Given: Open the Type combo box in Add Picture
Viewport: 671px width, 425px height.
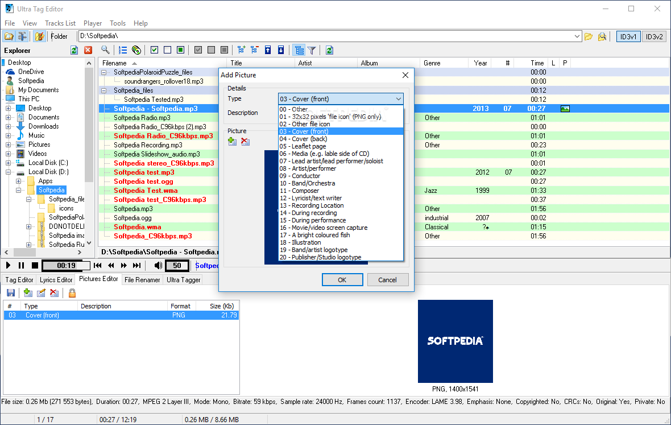Looking at the screenshot, I should click(341, 99).
